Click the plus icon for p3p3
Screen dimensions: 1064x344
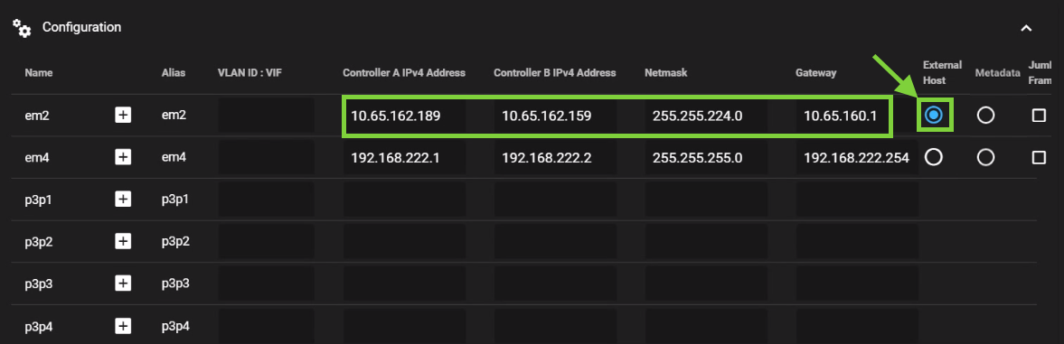(x=123, y=284)
